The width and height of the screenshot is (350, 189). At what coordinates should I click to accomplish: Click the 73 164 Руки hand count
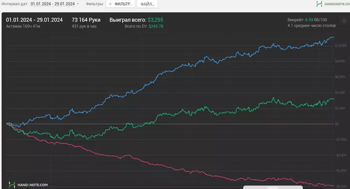point(86,20)
